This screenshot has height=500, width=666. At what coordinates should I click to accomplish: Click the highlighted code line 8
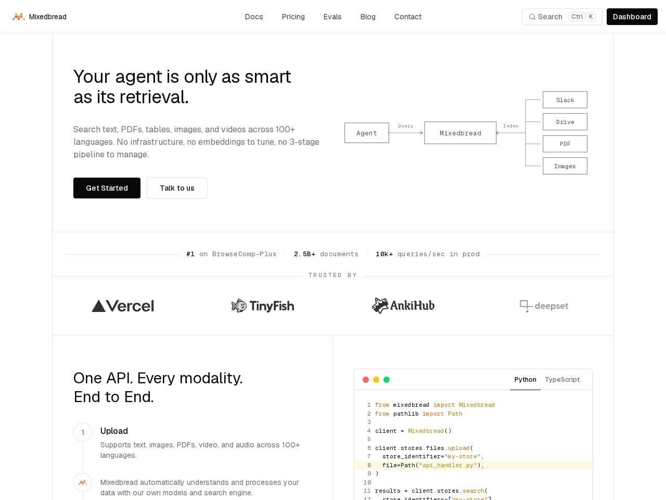pyautogui.click(x=473, y=465)
